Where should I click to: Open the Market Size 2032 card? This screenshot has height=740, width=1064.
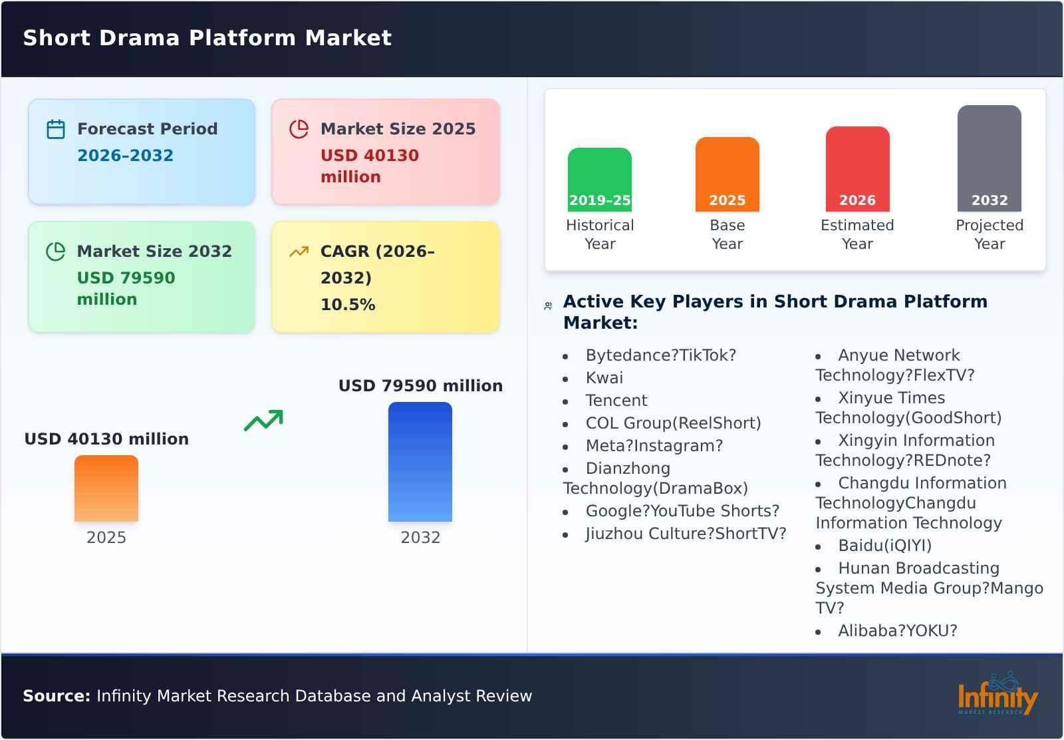pyautogui.click(x=142, y=277)
